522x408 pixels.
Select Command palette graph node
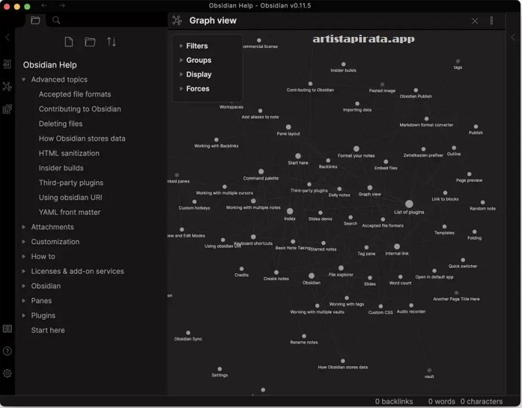[x=261, y=171]
